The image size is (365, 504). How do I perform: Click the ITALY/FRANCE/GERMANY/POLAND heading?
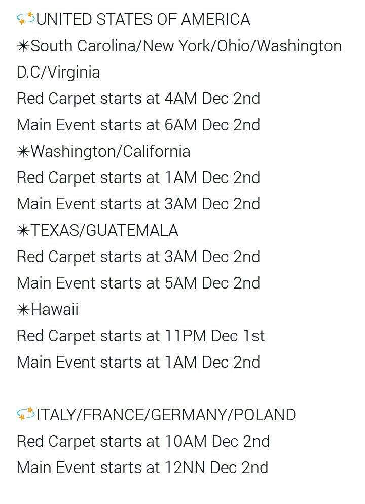tap(166, 414)
